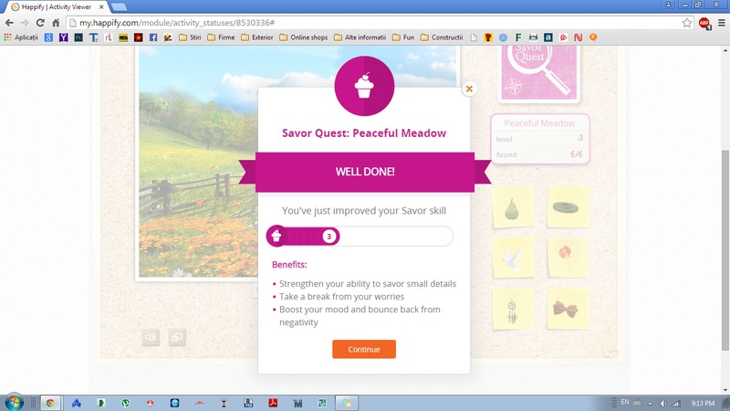The width and height of the screenshot is (730, 411).
Task: Click the taskbar clock showing 9:13 PM
Action: pyautogui.click(x=703, y=403)
